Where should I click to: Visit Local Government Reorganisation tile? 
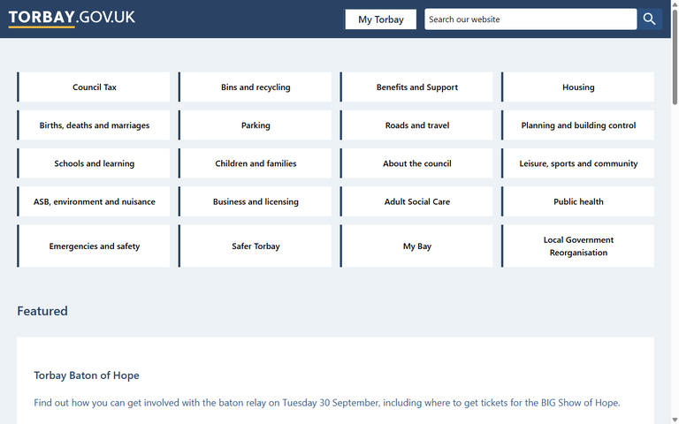pyautogui.click(x=578, y=246)
